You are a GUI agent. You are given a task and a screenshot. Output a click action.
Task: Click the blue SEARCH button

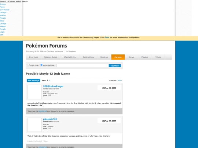(x=115, y=66)
